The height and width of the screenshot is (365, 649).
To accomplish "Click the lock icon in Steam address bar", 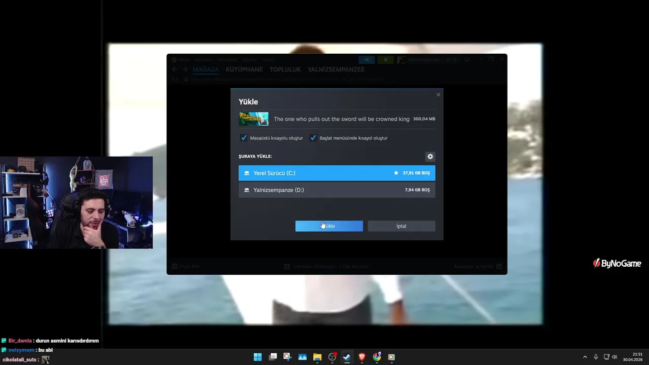I will click(186, 79).
